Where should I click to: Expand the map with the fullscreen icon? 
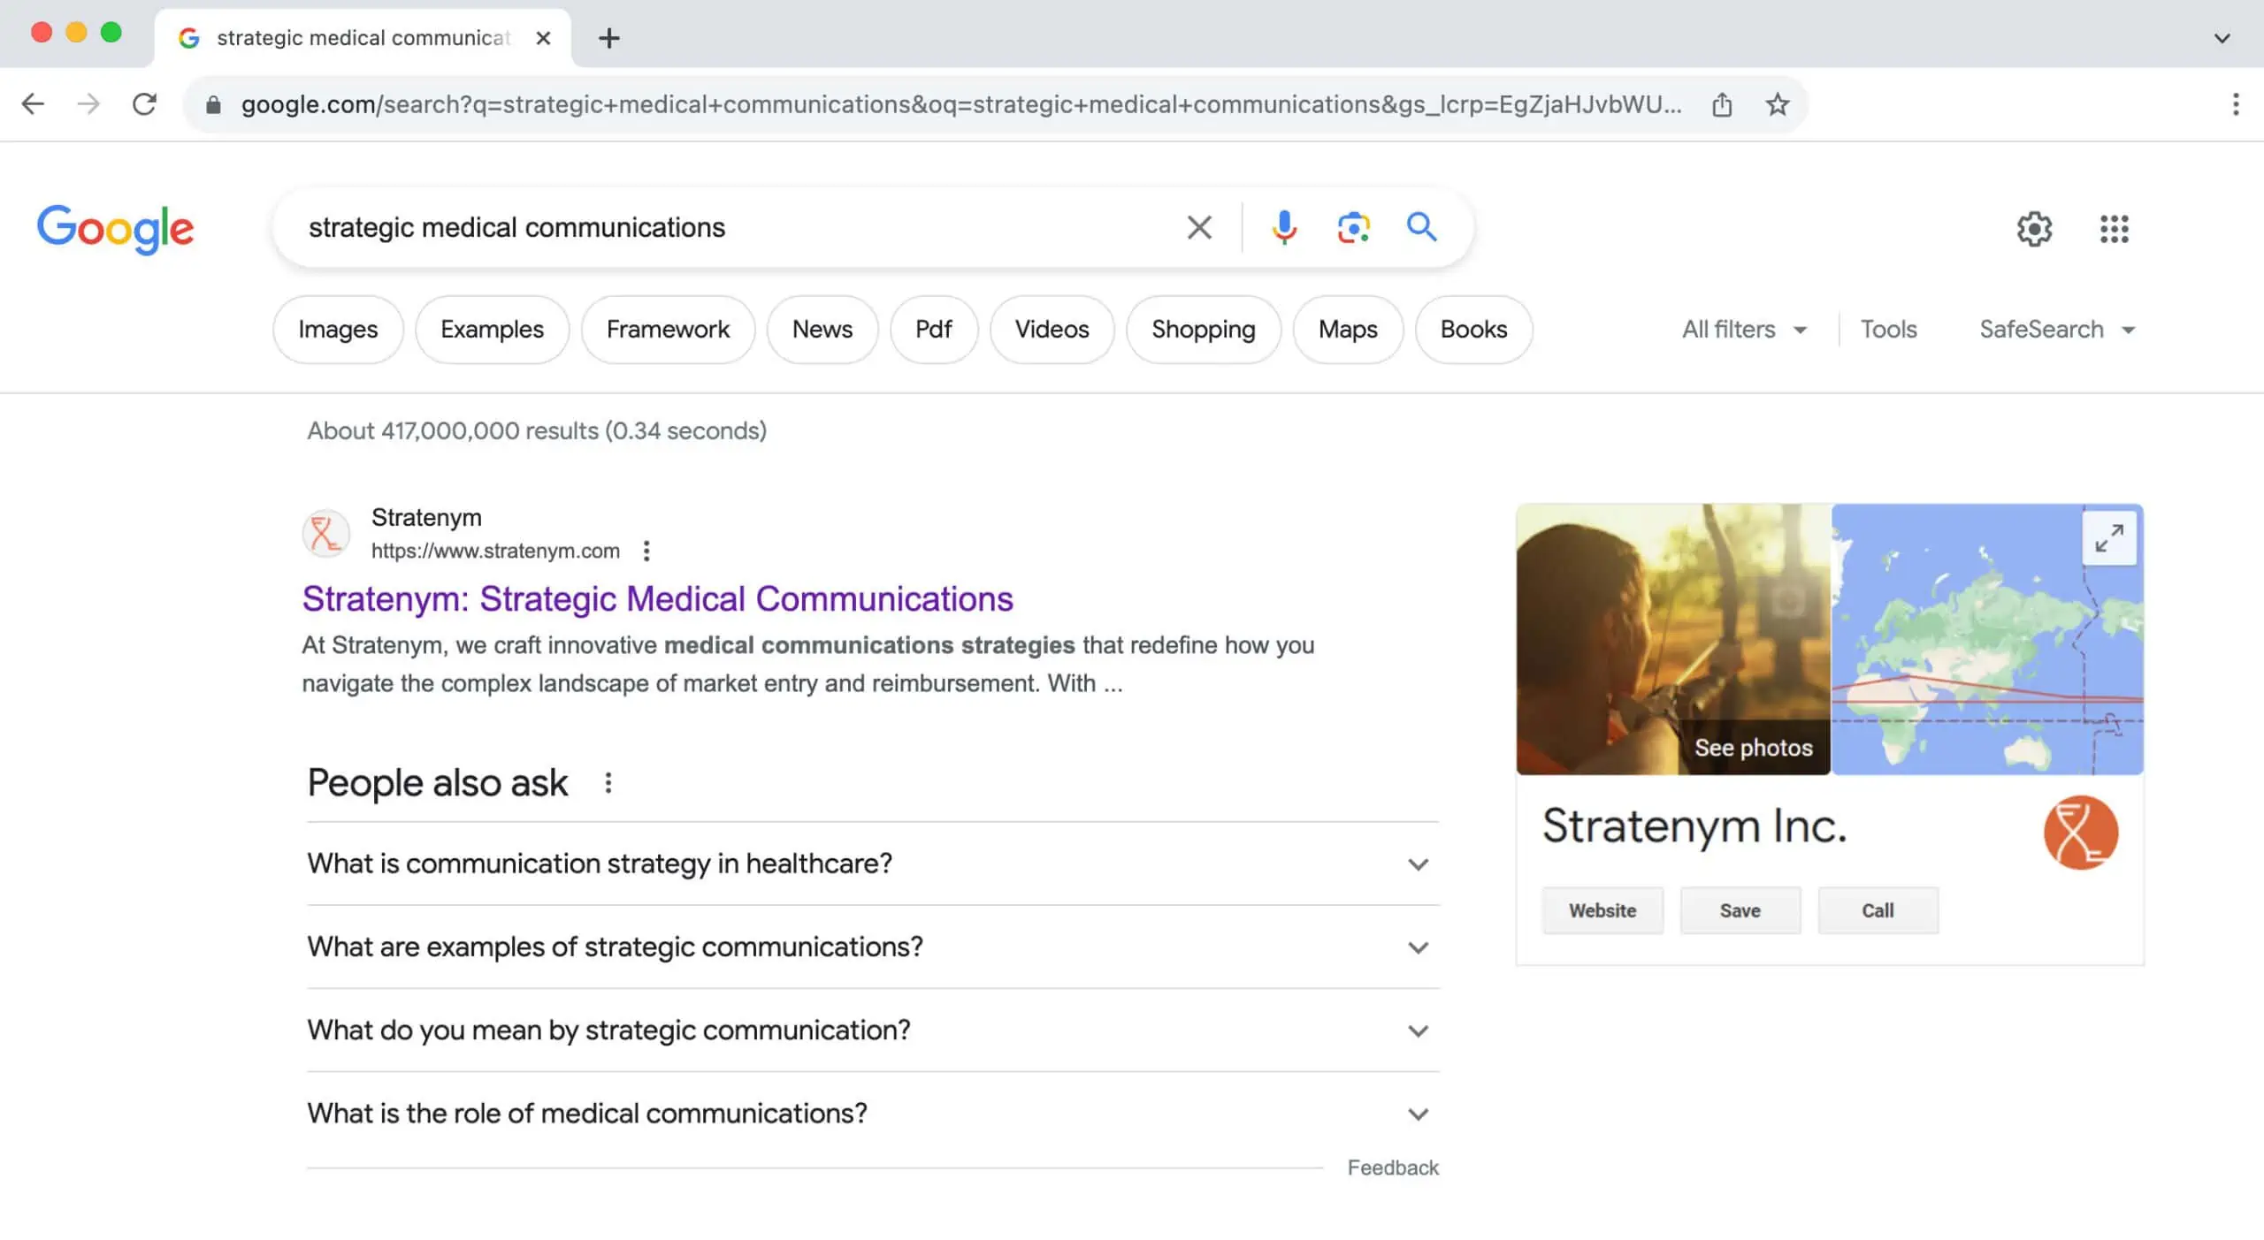pos(2109,537)
